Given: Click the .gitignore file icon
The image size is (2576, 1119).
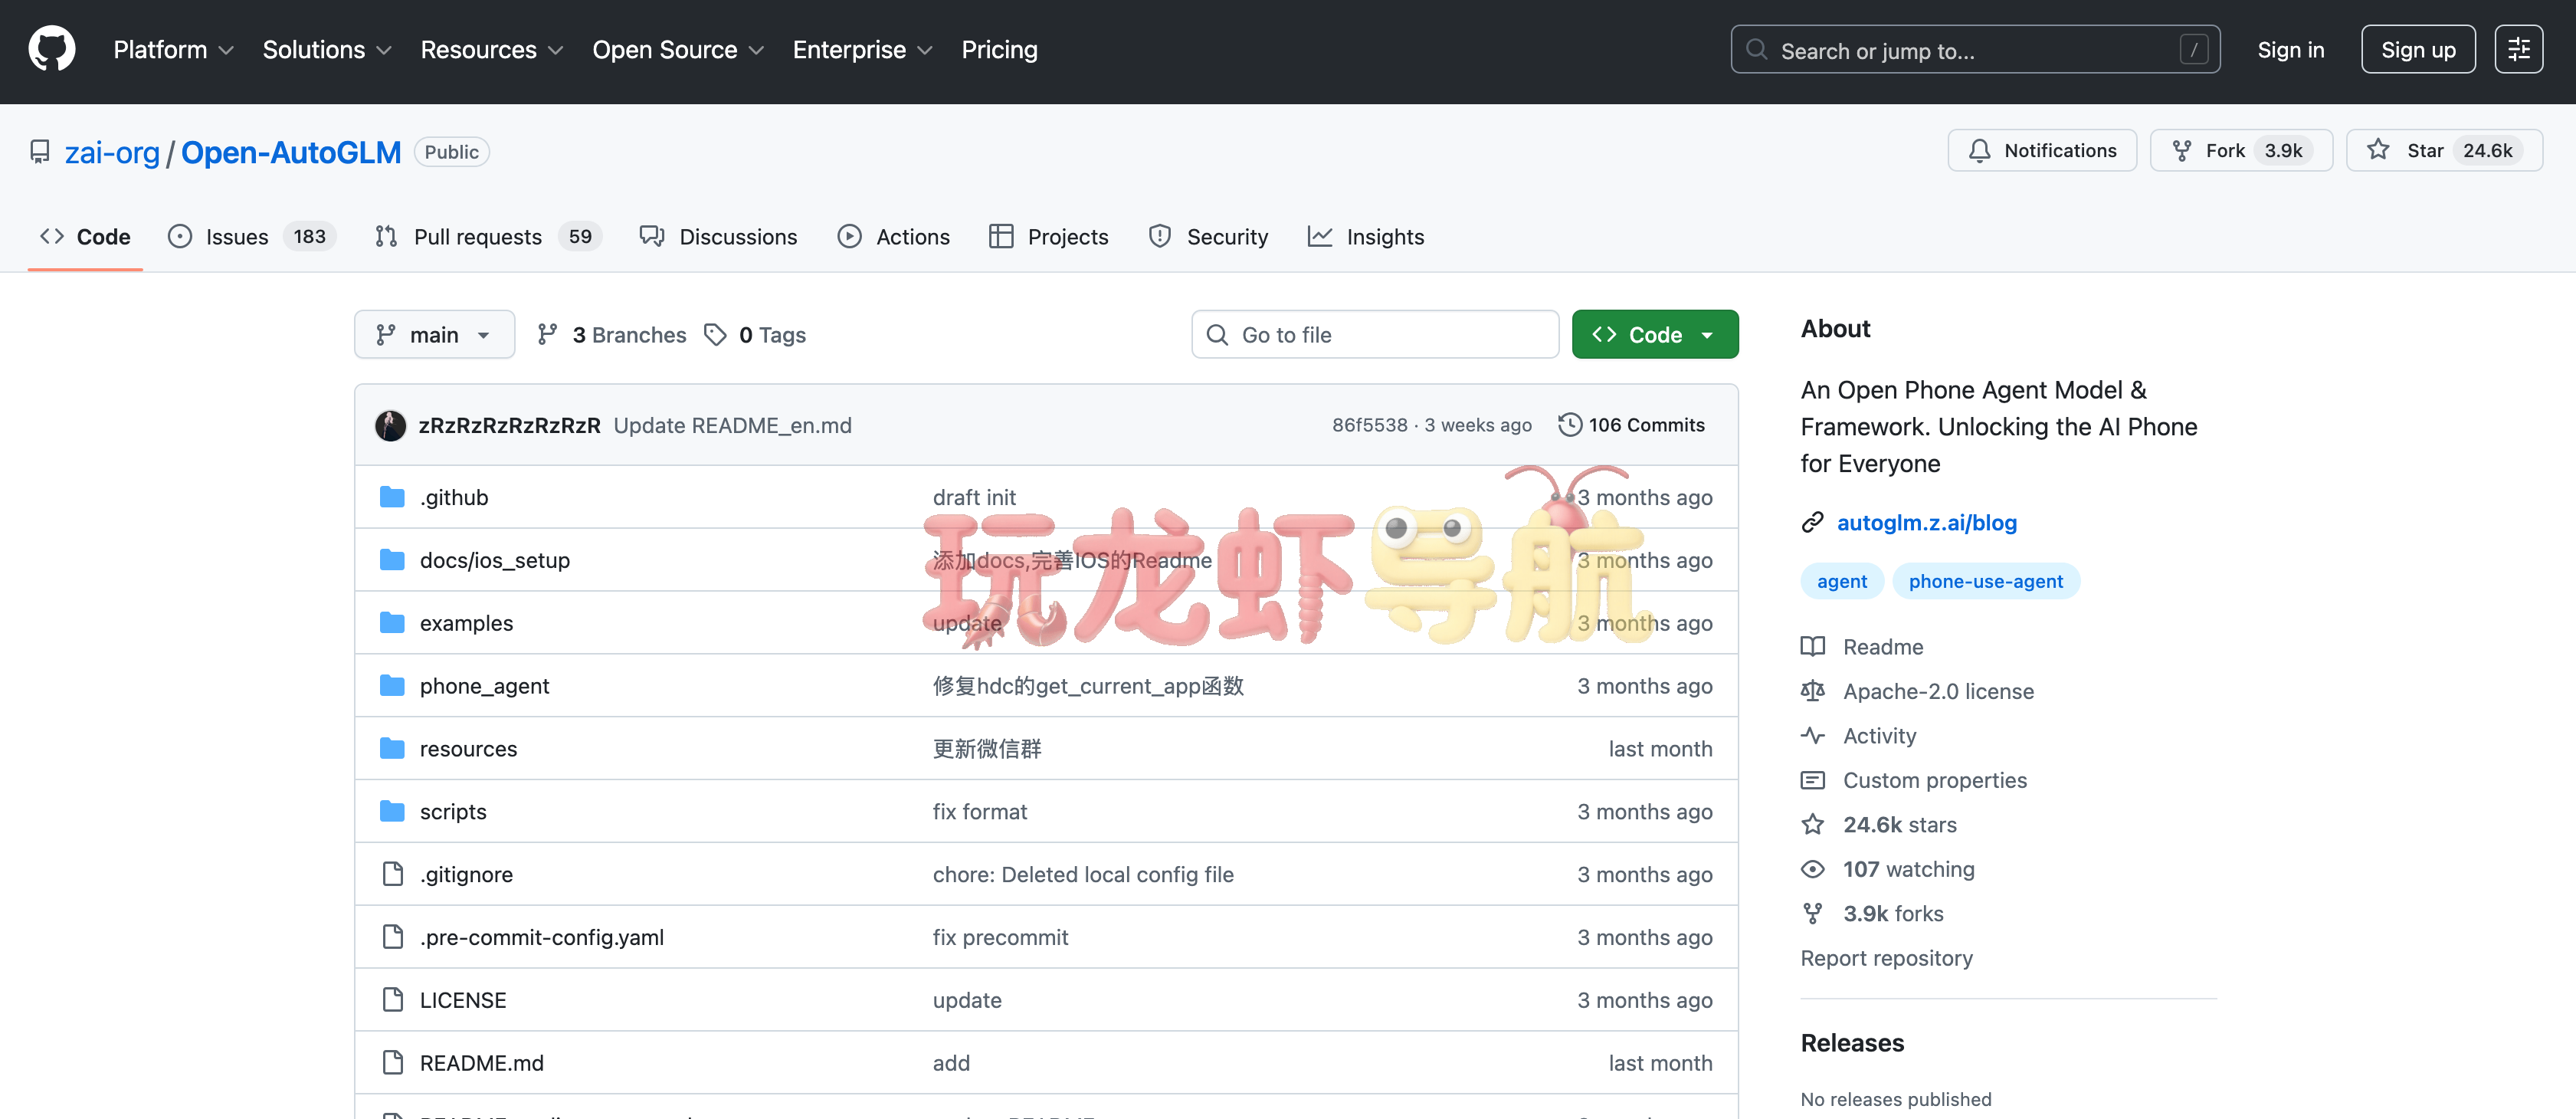Looking at the screenshot, I should click(393, 874).
